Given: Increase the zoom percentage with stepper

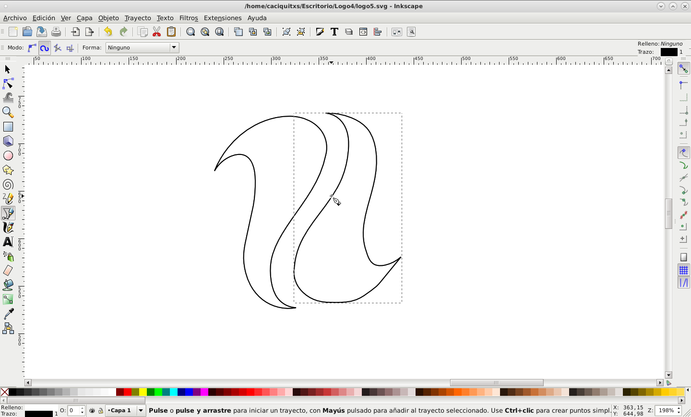Looking at the screenshot, I should pos(679,408).
